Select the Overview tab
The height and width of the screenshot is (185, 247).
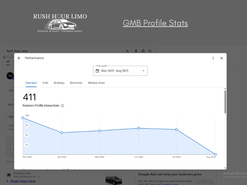pyautogui.click(x=31, y=83)
